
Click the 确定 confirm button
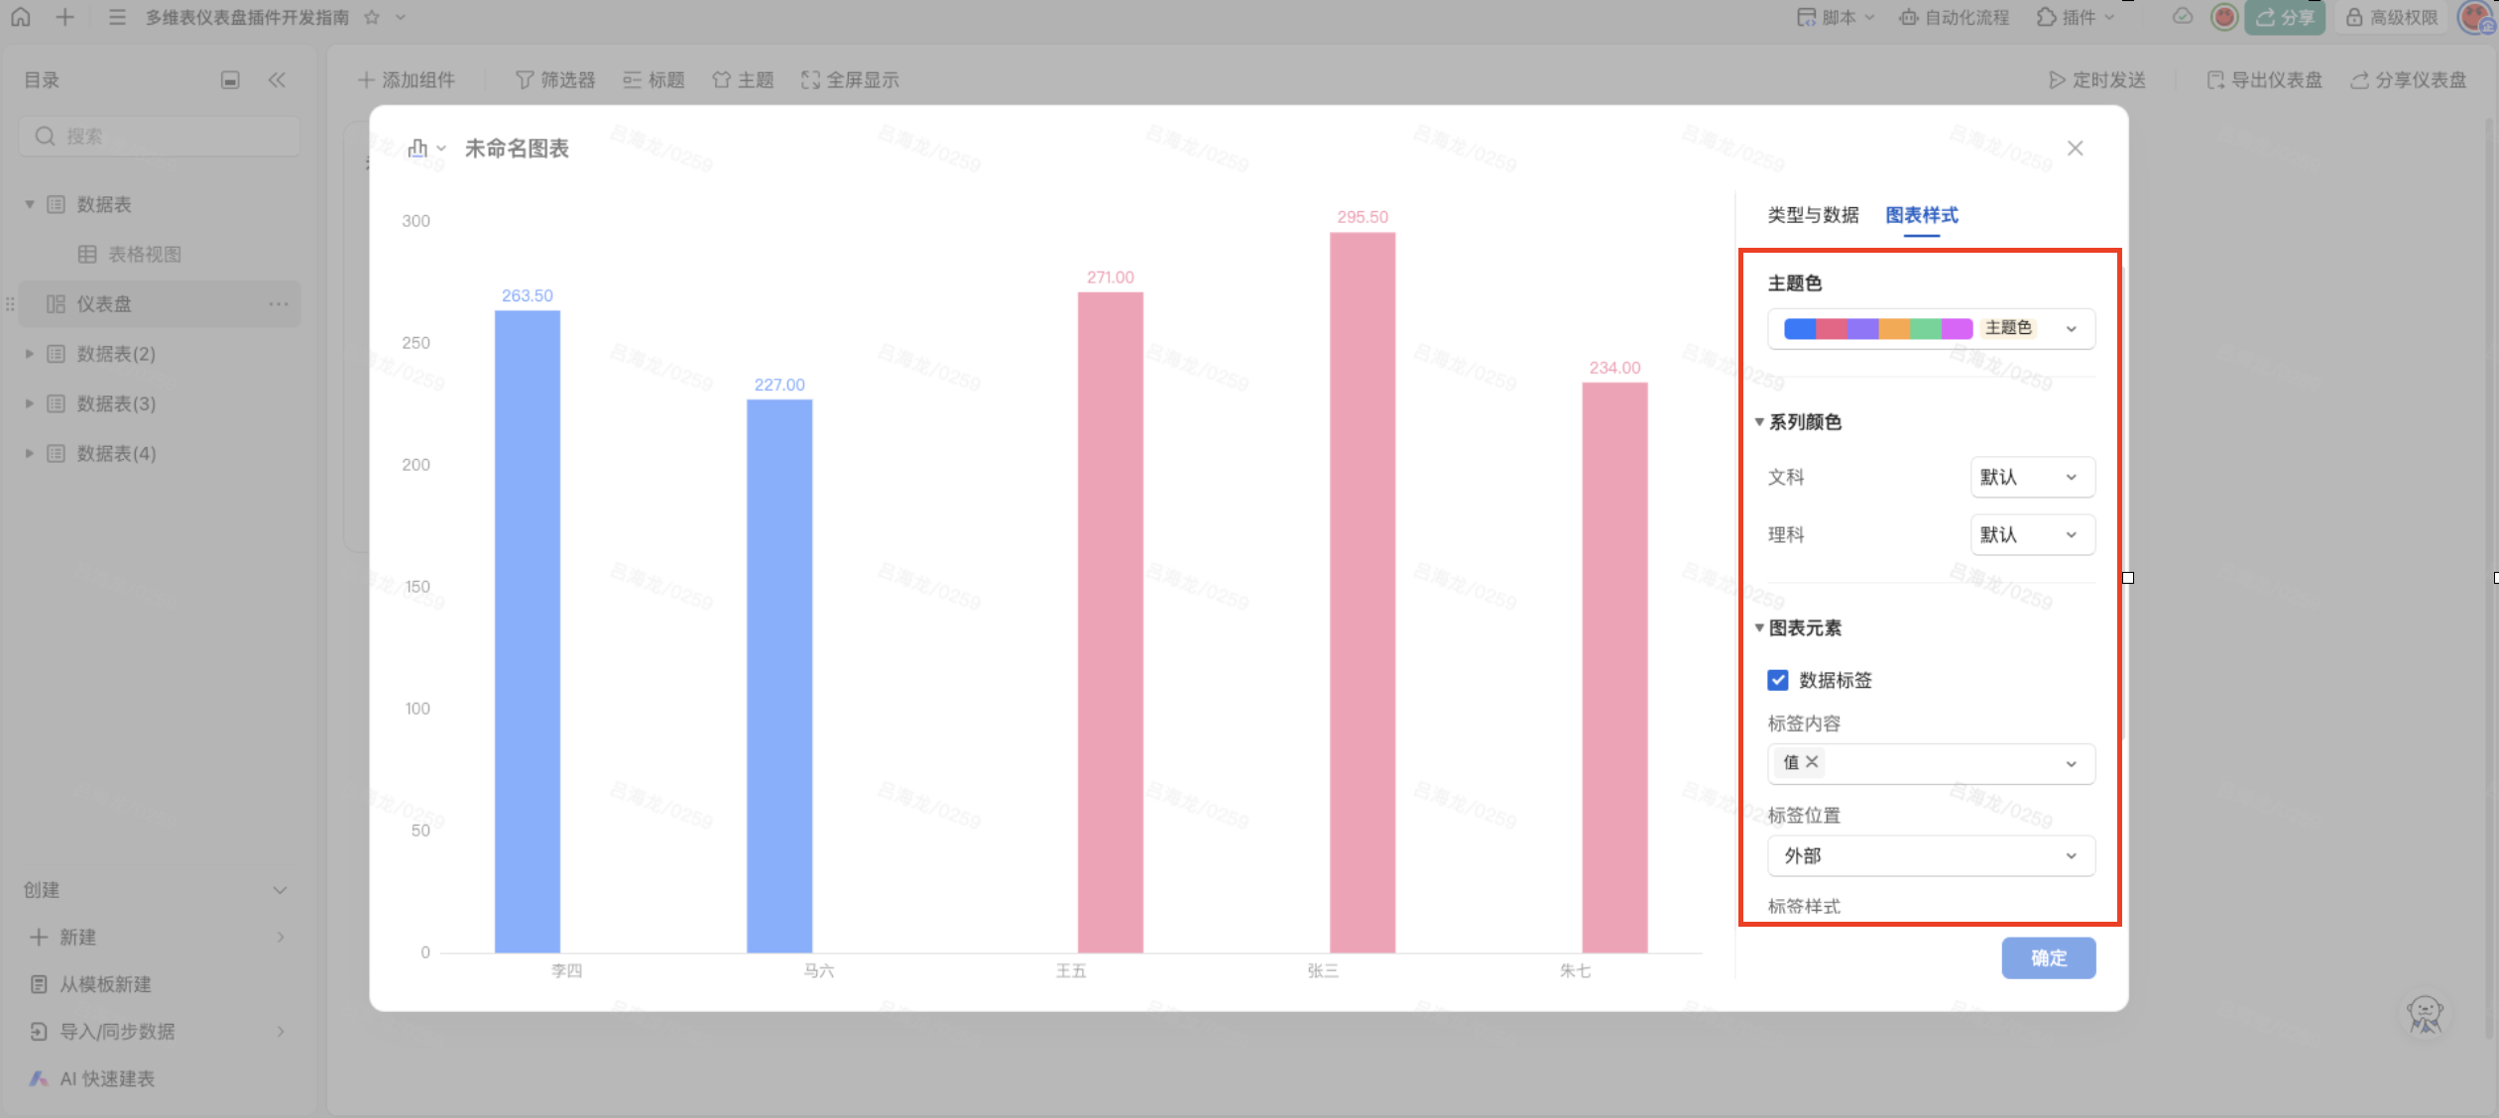point(2048,957)
